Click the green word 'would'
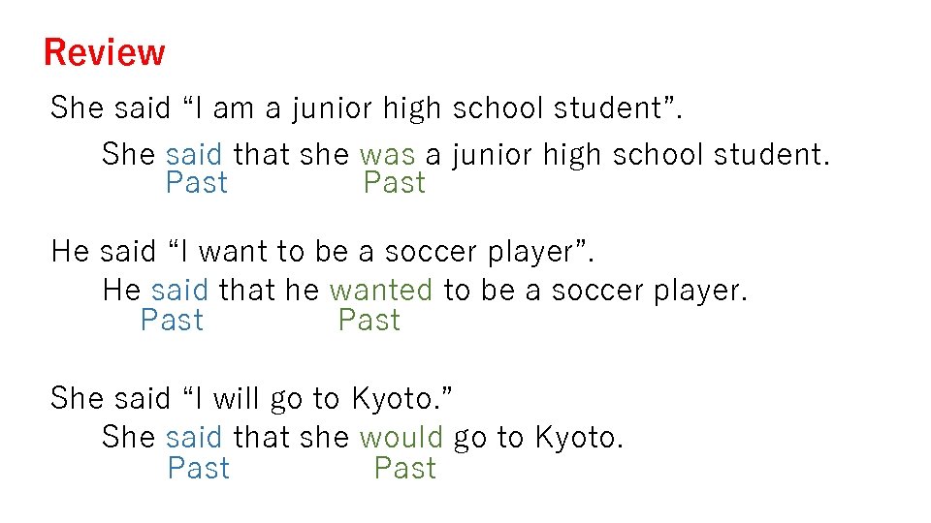931x523 pixels. (401, 438)
